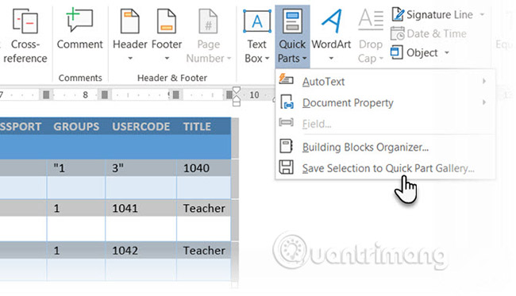Expand the Signature Line dropdown arrow

(482, 14)
